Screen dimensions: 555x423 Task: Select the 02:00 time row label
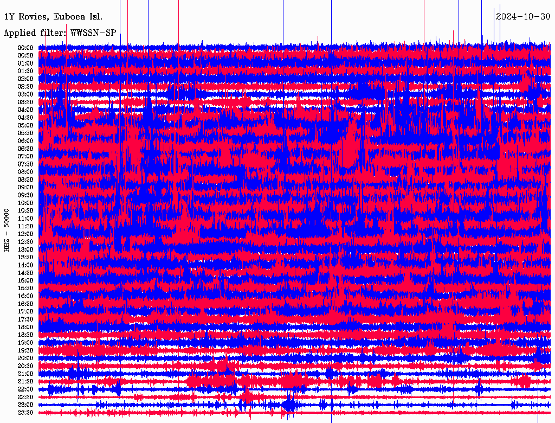pyautogui.click(x=25, y=79)
